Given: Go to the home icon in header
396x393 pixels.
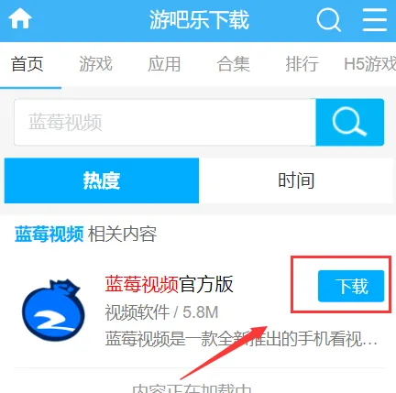Looking at the screenshot, I should (20, 19).
